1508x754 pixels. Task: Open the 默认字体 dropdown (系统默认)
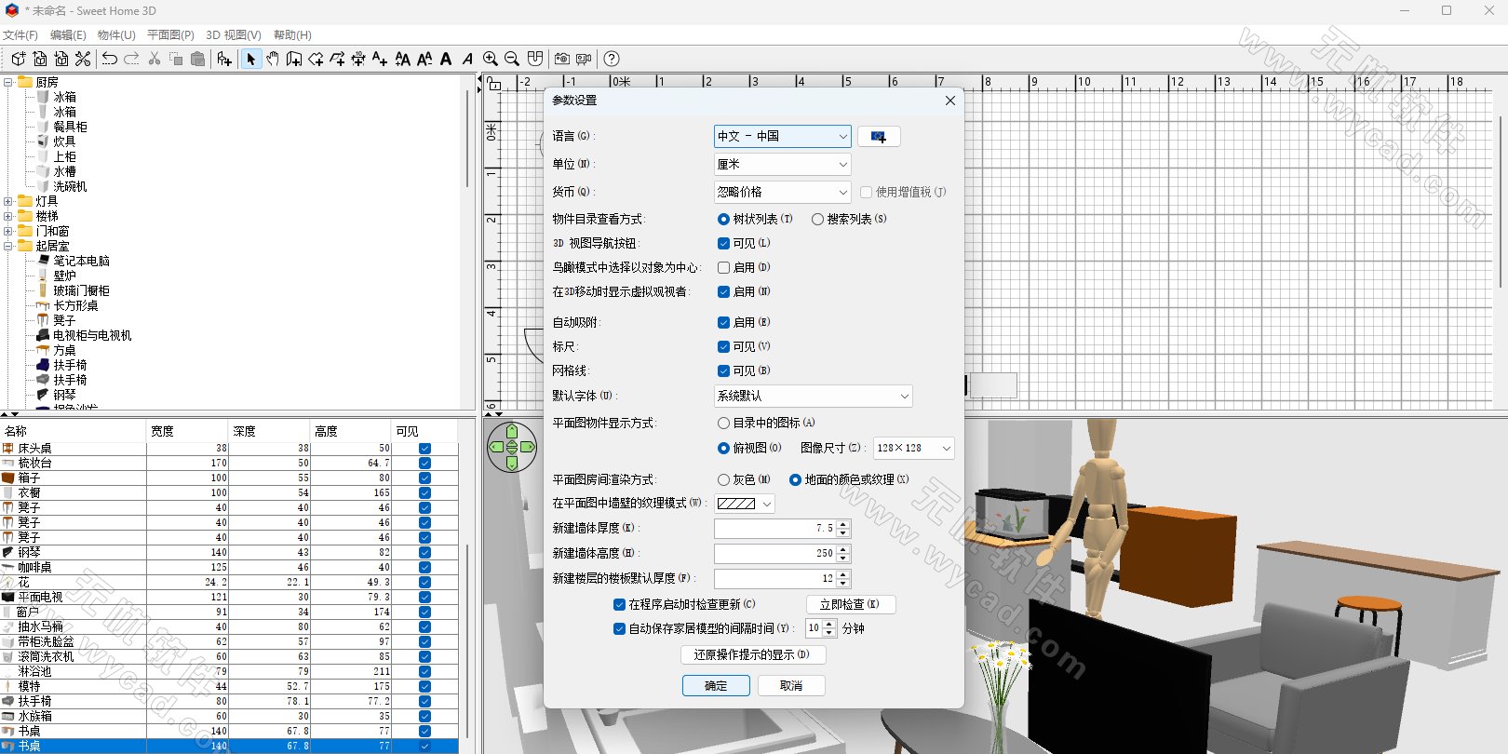click(813, 396)
